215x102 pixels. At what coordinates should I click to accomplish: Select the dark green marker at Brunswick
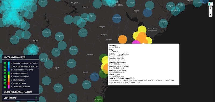[99, 99]
